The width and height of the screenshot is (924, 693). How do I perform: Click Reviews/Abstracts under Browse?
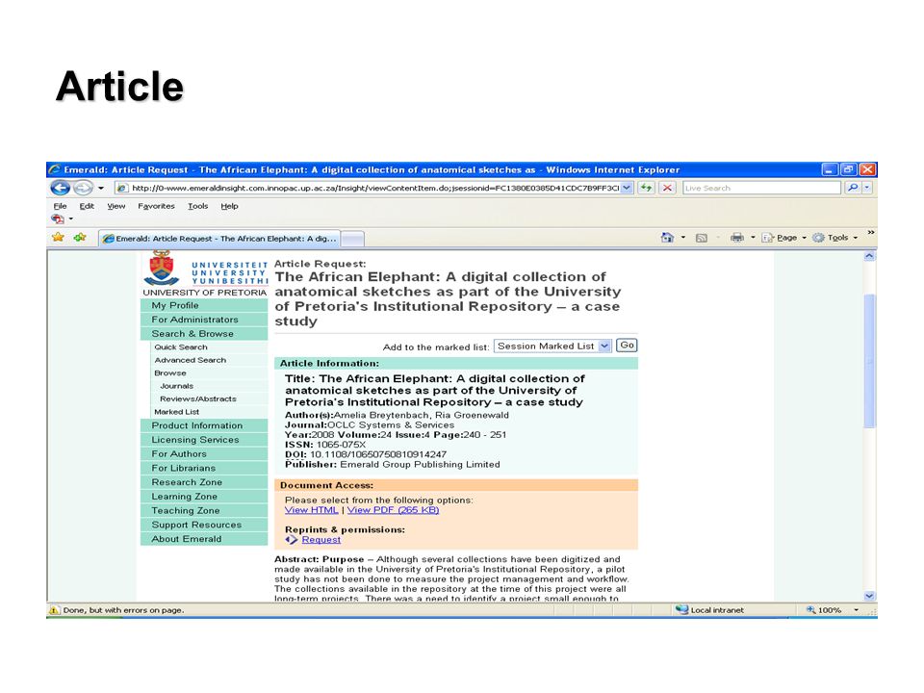197,398
